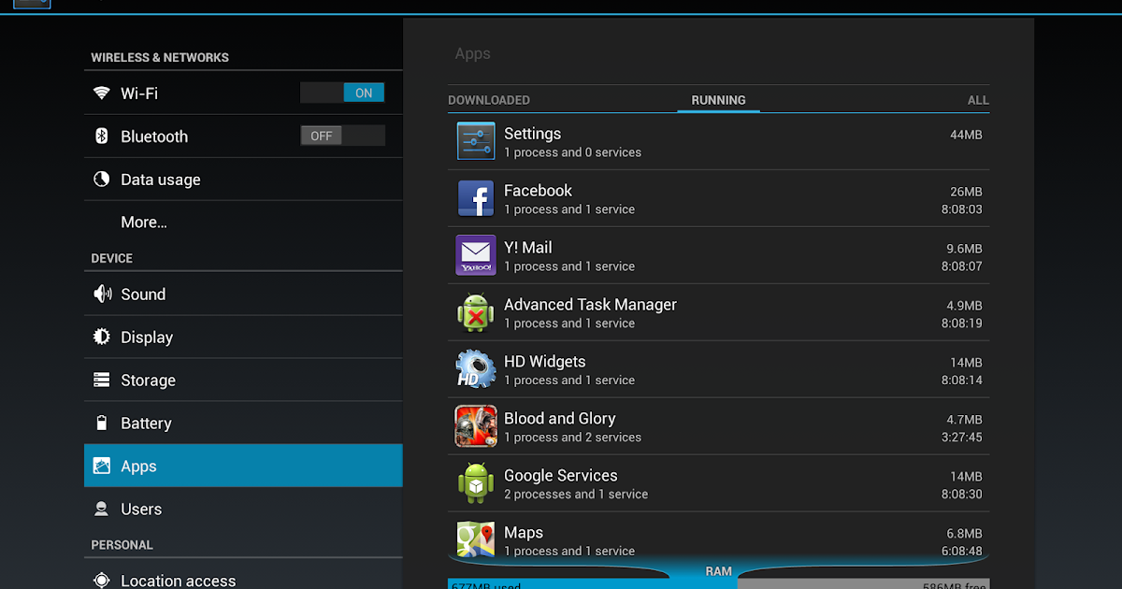Click the Settings app sliders icon
This screenshot has width=1122, height=589.
coord(476,141)
